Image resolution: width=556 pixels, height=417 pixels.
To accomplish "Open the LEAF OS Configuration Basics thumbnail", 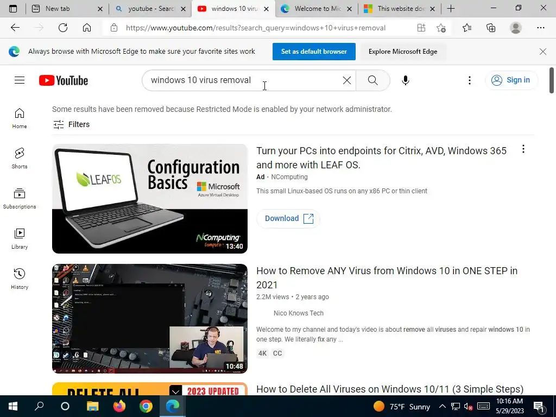I will [x=150, y=199].
